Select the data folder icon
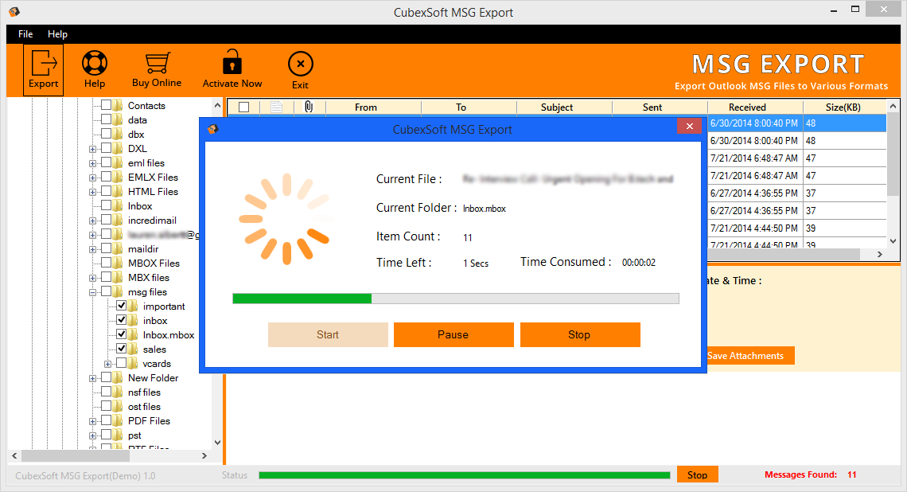The height and width of the screenshot is (492, 907). 118,120
